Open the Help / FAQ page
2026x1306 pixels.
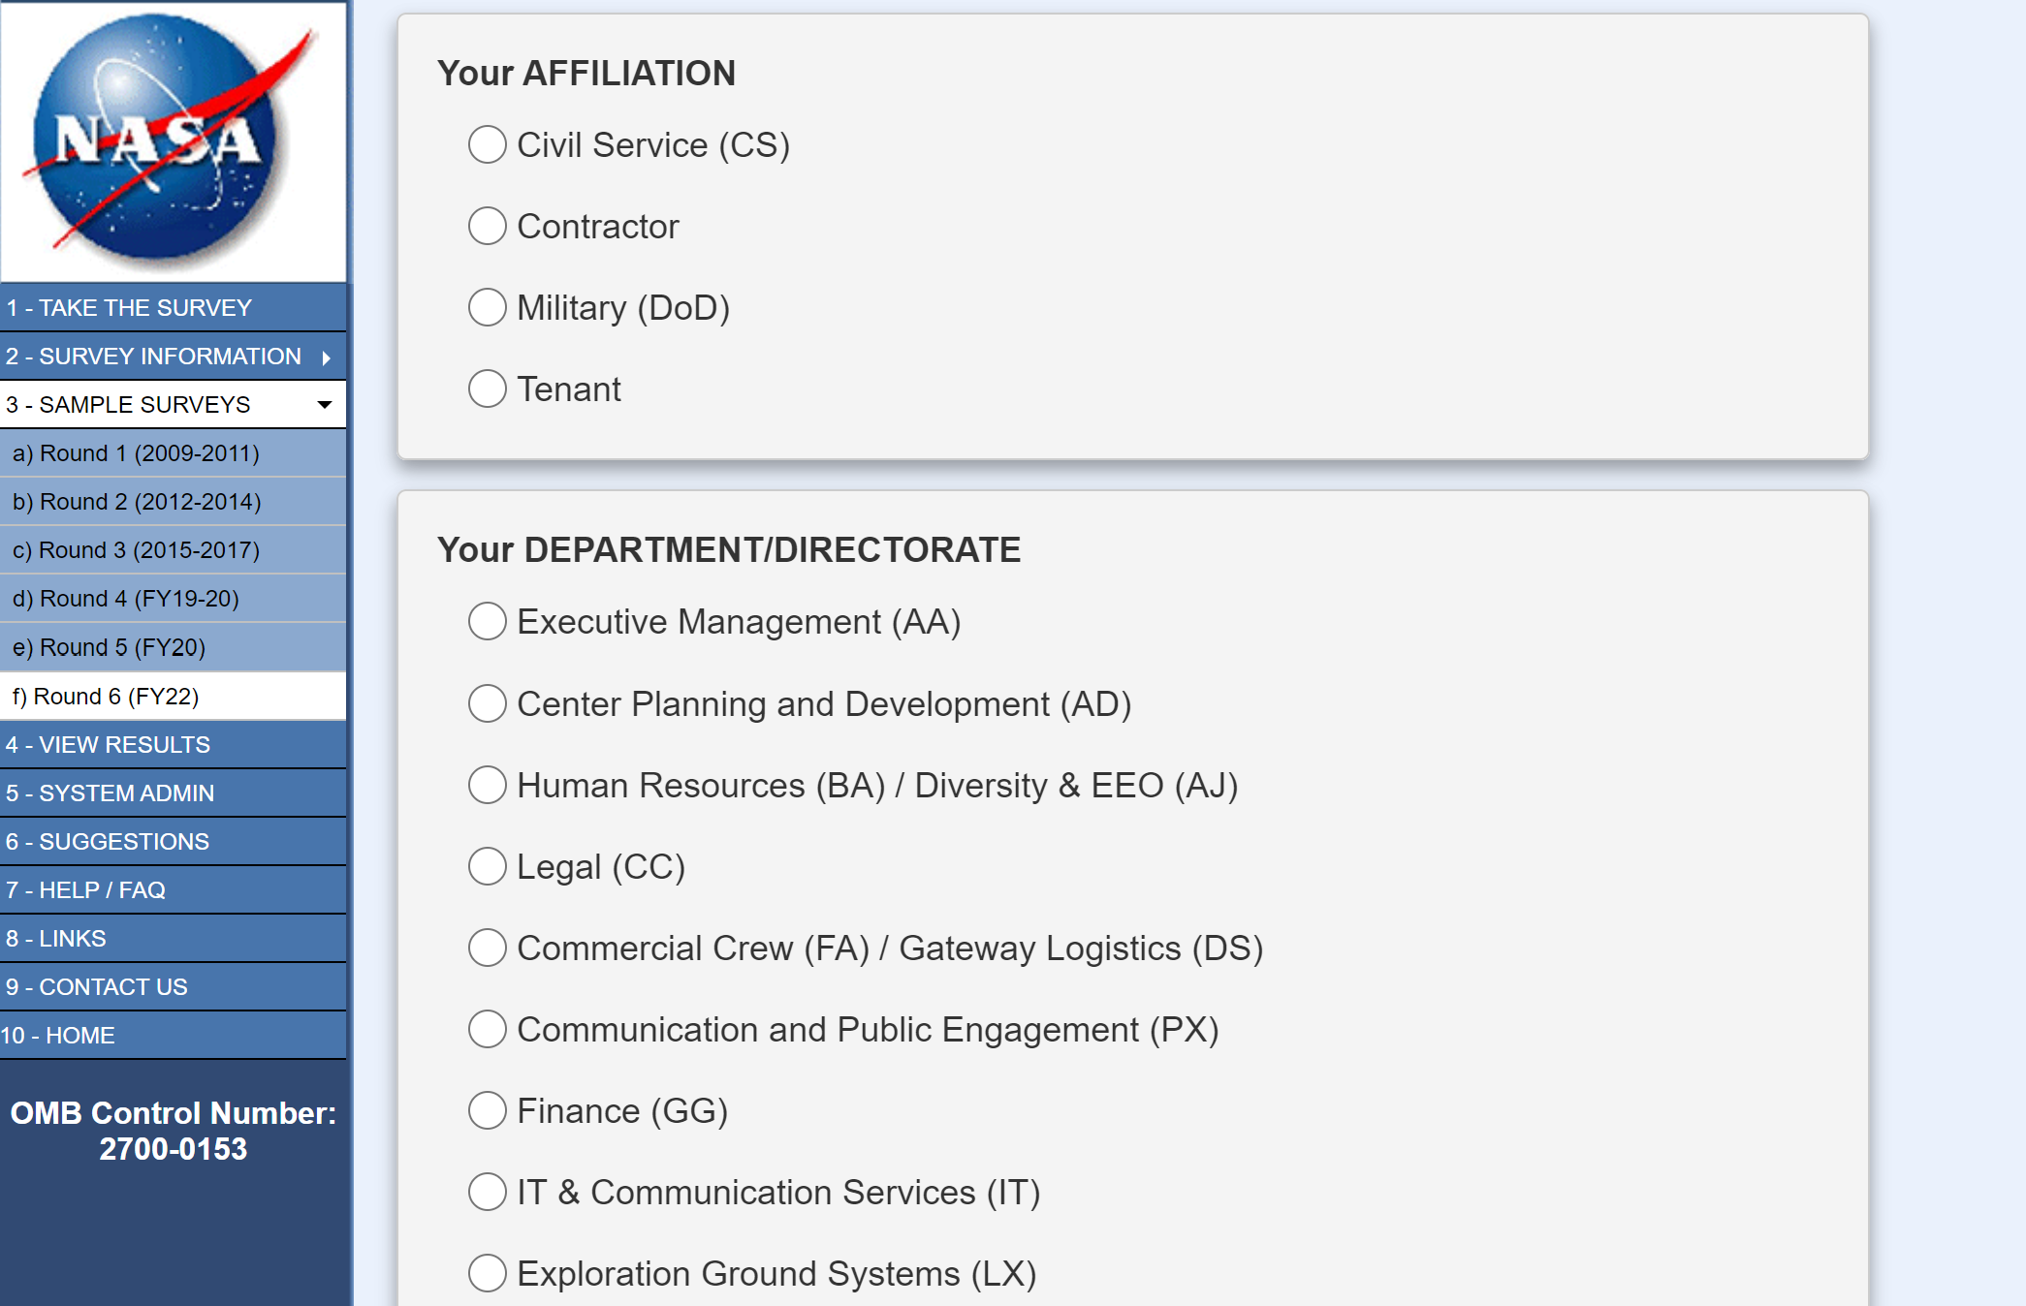[85, 890]
